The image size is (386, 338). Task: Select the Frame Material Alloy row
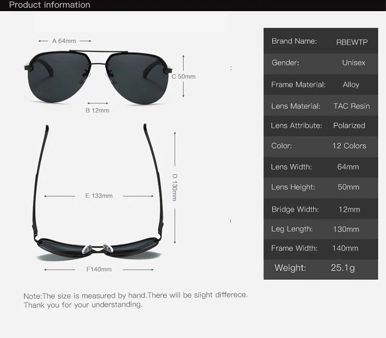pos(320,84)
